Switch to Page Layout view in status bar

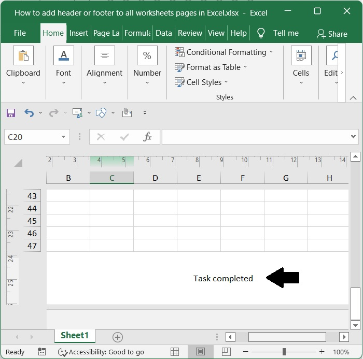(x=200, y=352)
